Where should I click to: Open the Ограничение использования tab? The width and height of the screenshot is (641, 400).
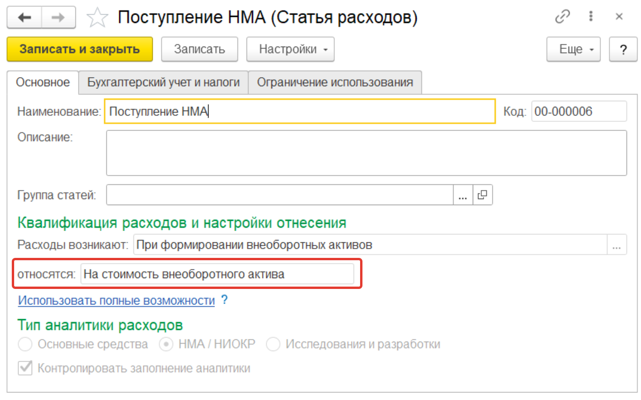[335, 82]
